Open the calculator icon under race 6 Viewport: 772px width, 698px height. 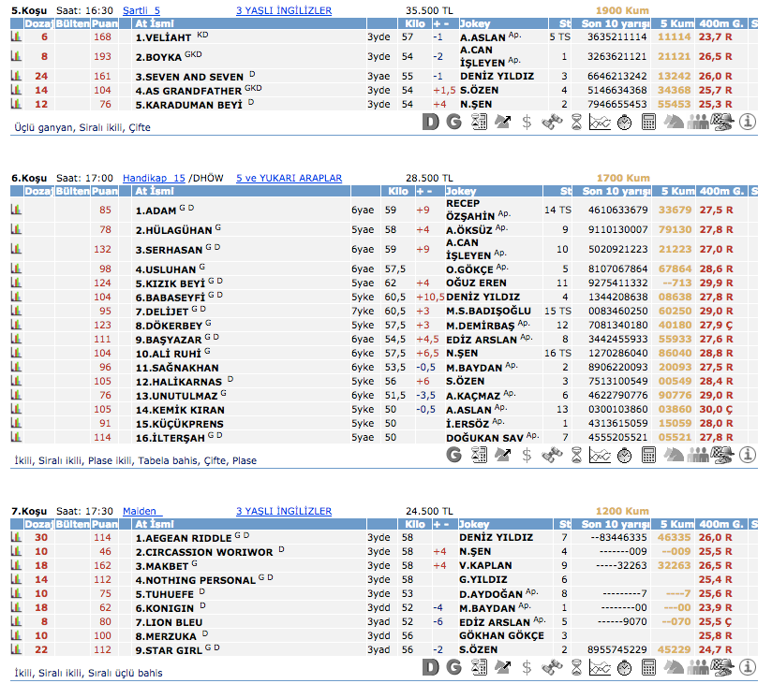[648, 455]
